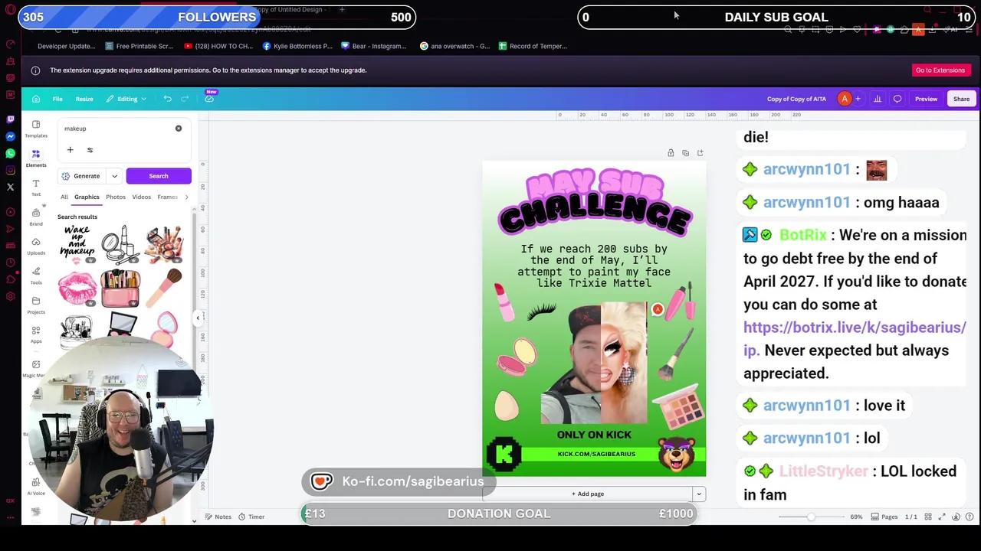This screenshot has height=551, width=981.
Task: Click the Share button
Action: point(961,99)
